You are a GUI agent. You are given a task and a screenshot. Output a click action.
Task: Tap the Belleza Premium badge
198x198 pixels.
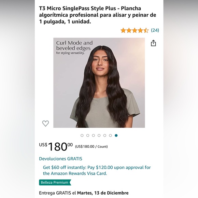click(x=55, y=183)
